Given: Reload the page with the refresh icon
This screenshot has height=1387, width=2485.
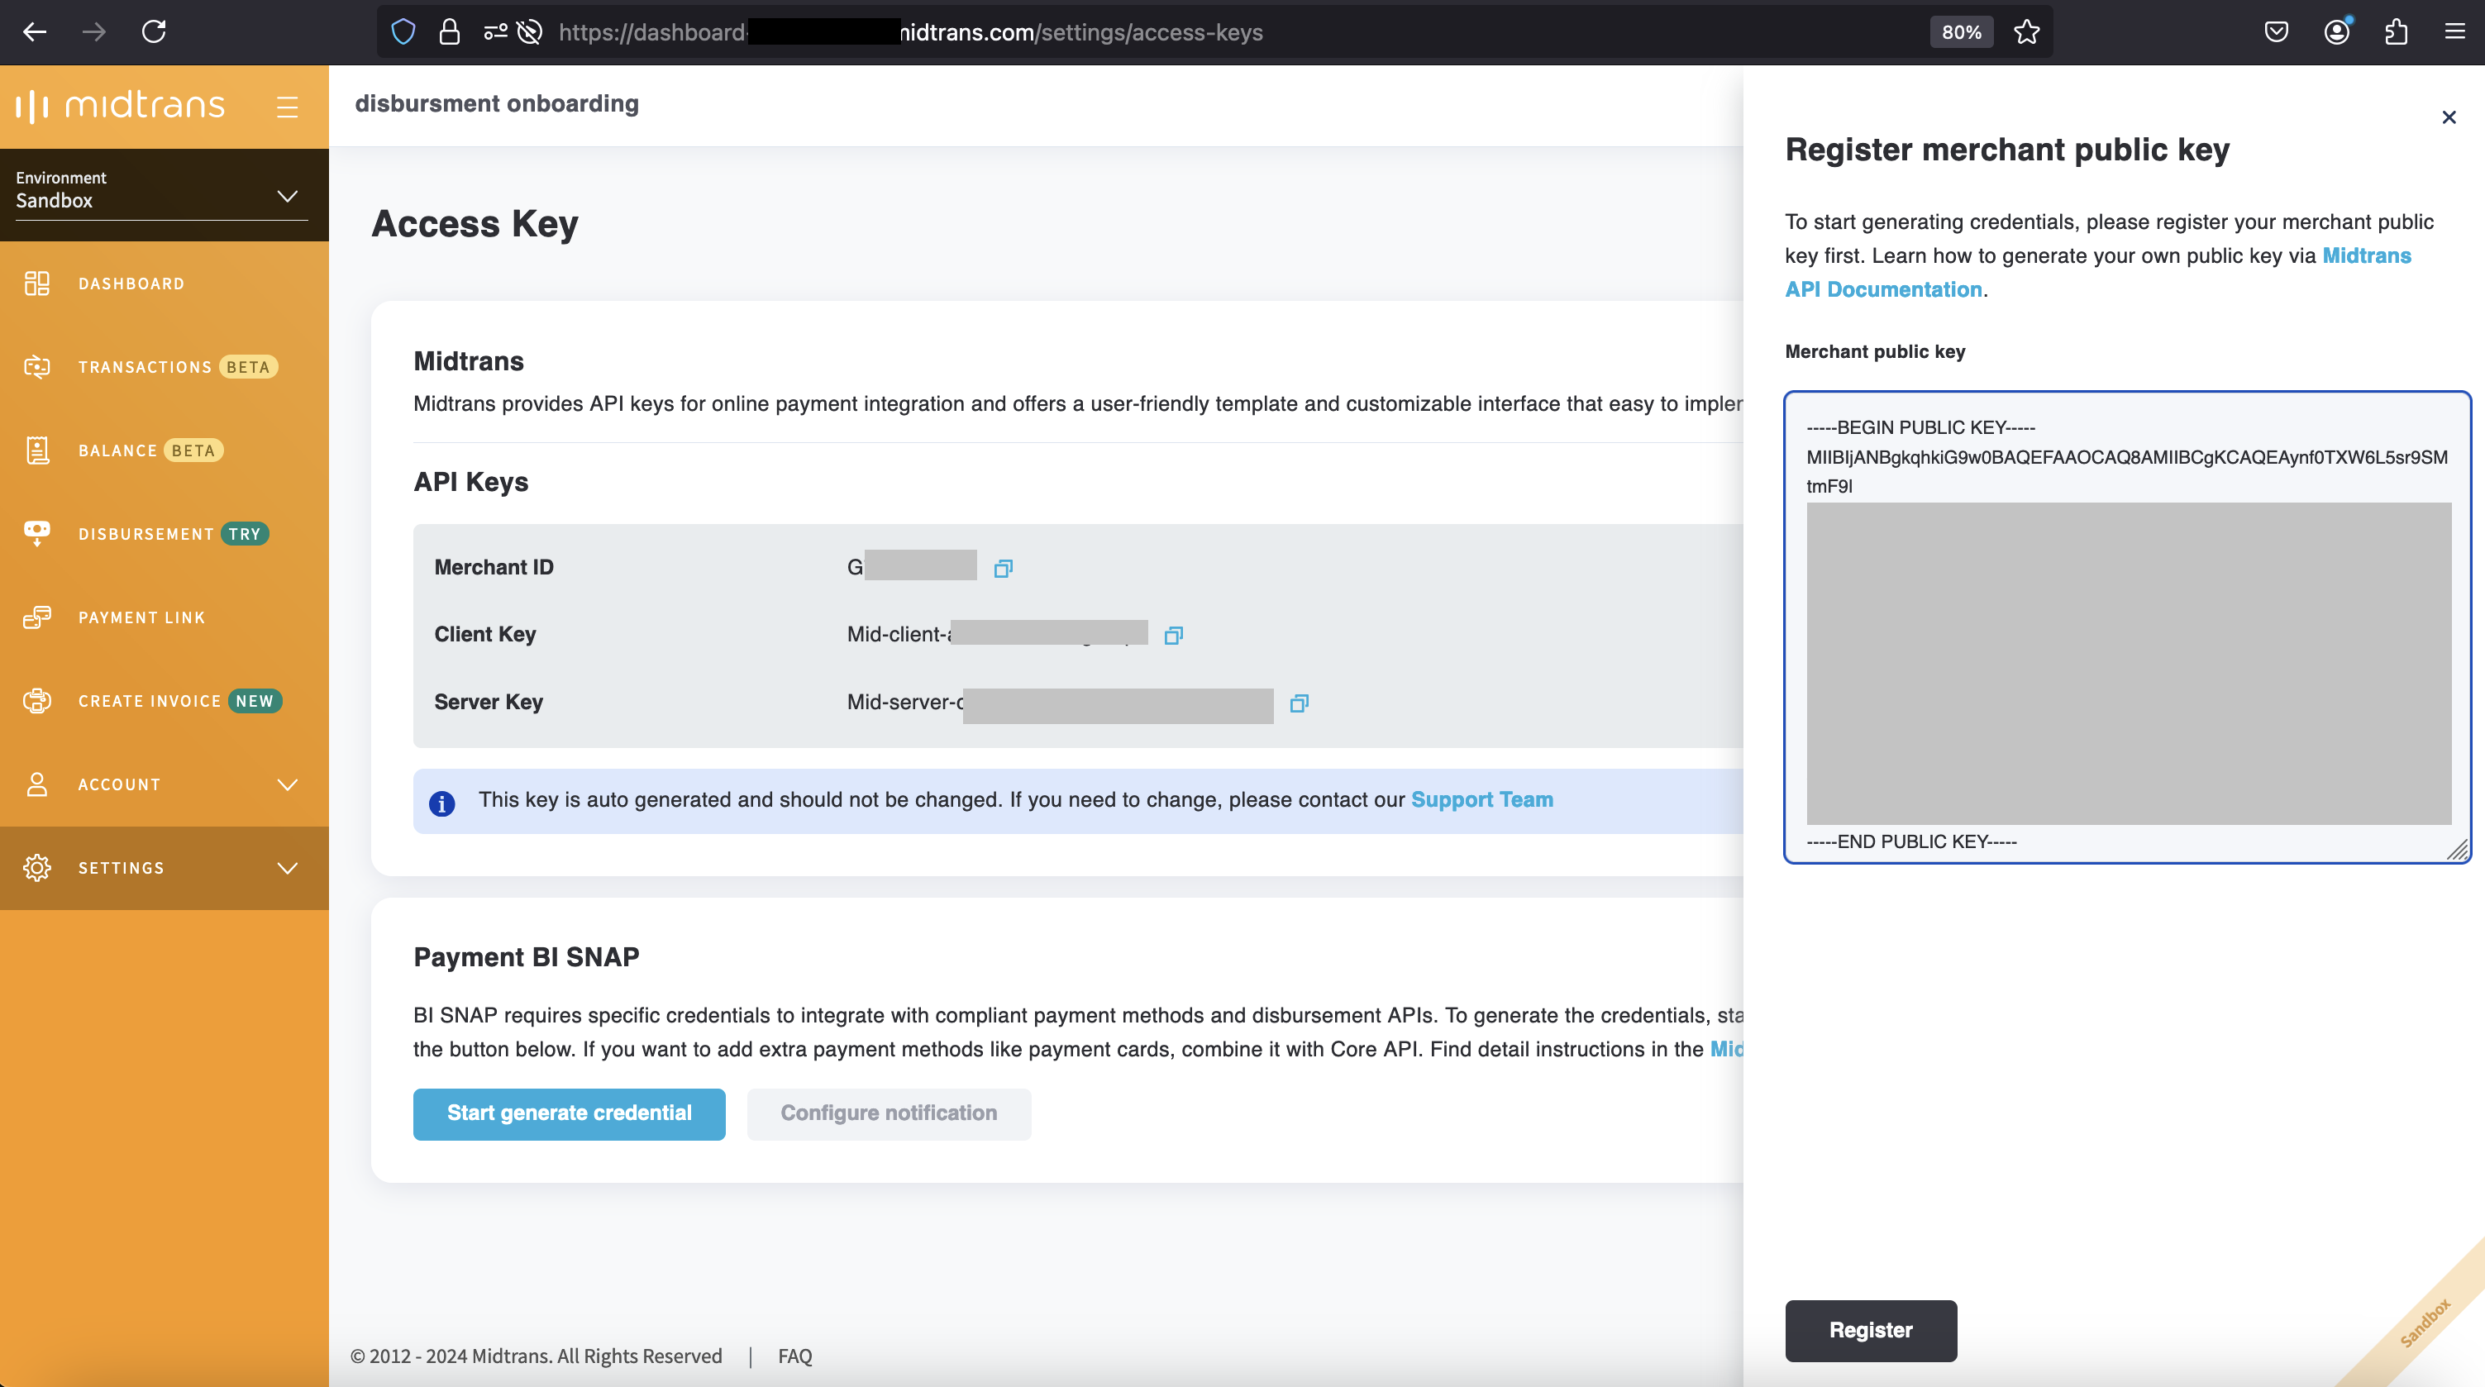Looking at the screenshot, I should [155, 32].
